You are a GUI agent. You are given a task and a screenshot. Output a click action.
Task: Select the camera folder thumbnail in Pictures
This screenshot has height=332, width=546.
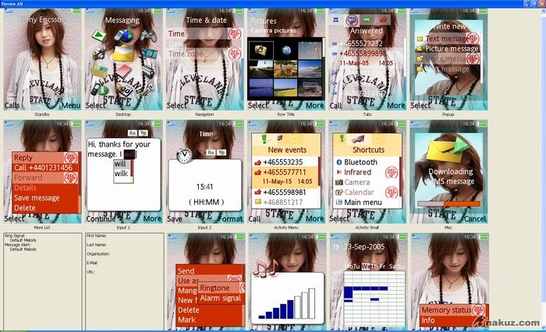261,51
